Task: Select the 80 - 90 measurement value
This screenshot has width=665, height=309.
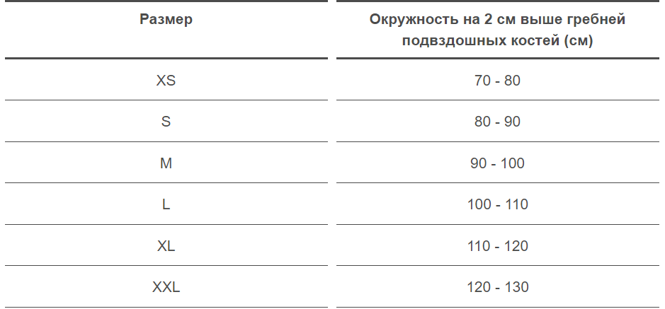Action: pyautogui.click(x=497, y=122)
